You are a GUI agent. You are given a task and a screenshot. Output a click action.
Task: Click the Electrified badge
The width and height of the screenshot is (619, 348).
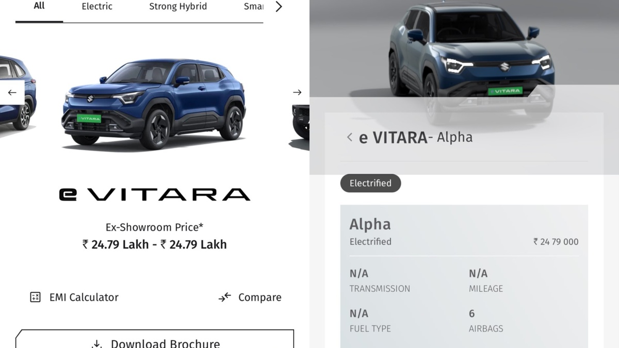click(x=370, y=183)
